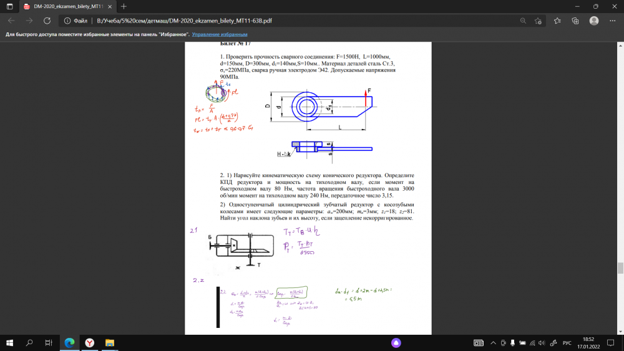624x351 pixels.
Task: Open a new browser tab
Action: [124, 6]
